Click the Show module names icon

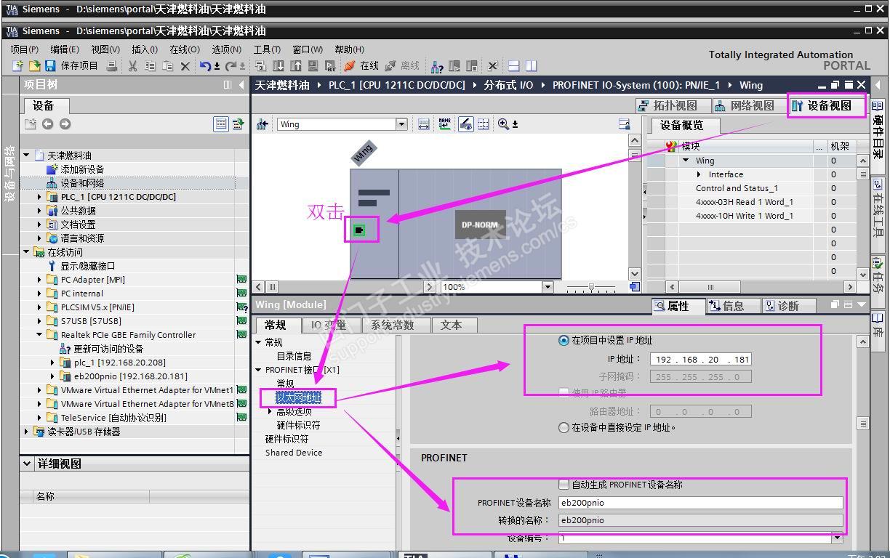444,124
